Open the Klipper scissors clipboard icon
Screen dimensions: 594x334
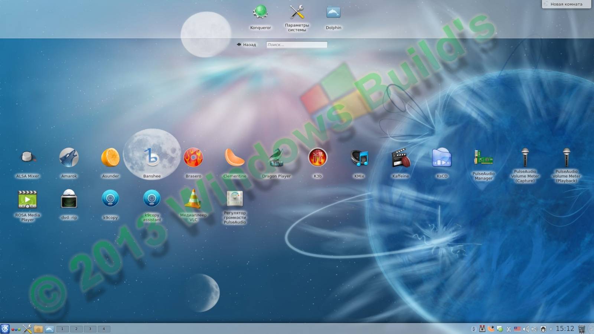click(x=509, y=329)
